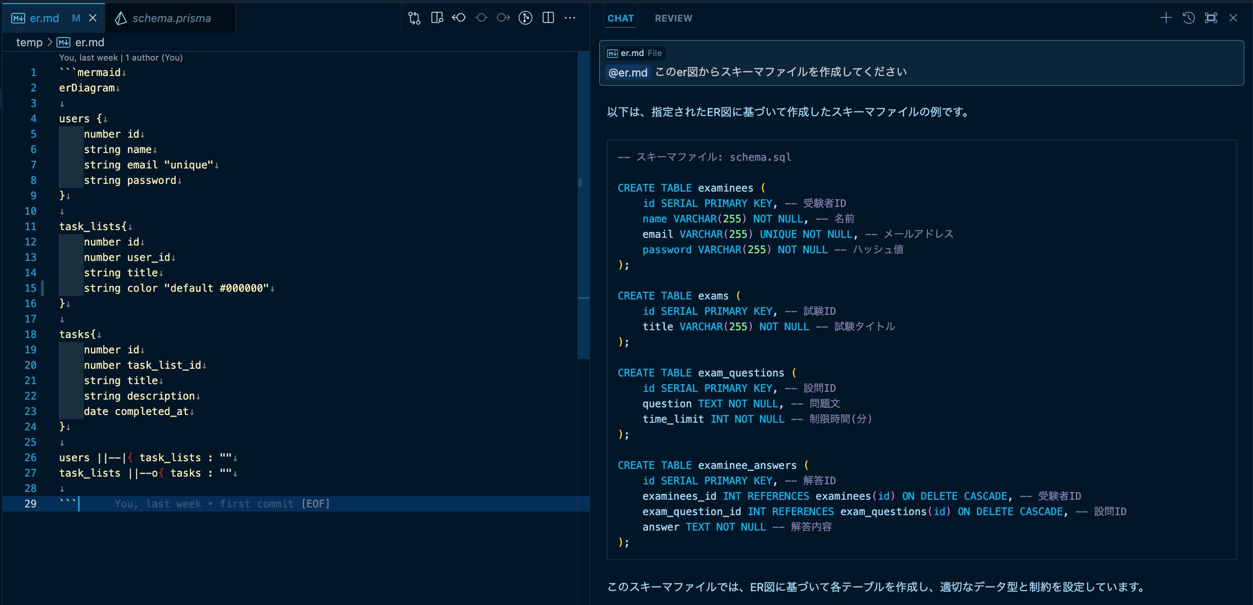The height and width of the screenshot is (605, 1253).
Task: Expand the breadcrumb chevron after temp
Action: click(50, 42)
